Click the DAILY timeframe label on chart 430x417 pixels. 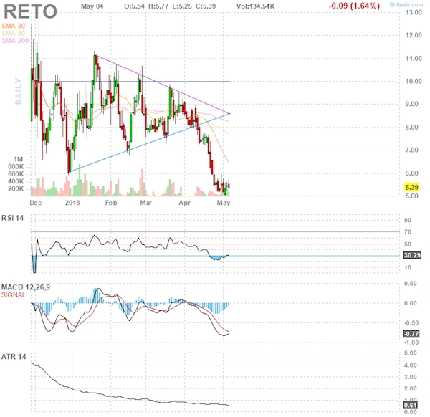[x=20, y=91]
